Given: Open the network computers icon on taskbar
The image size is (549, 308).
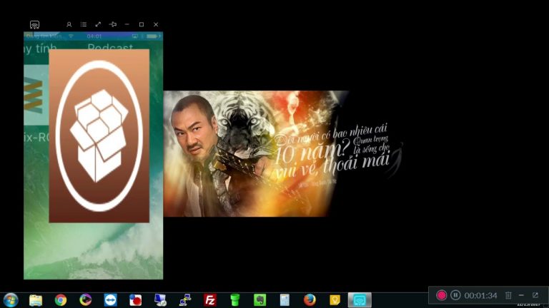Looking at the screenshot, I should tap(185, 300).
